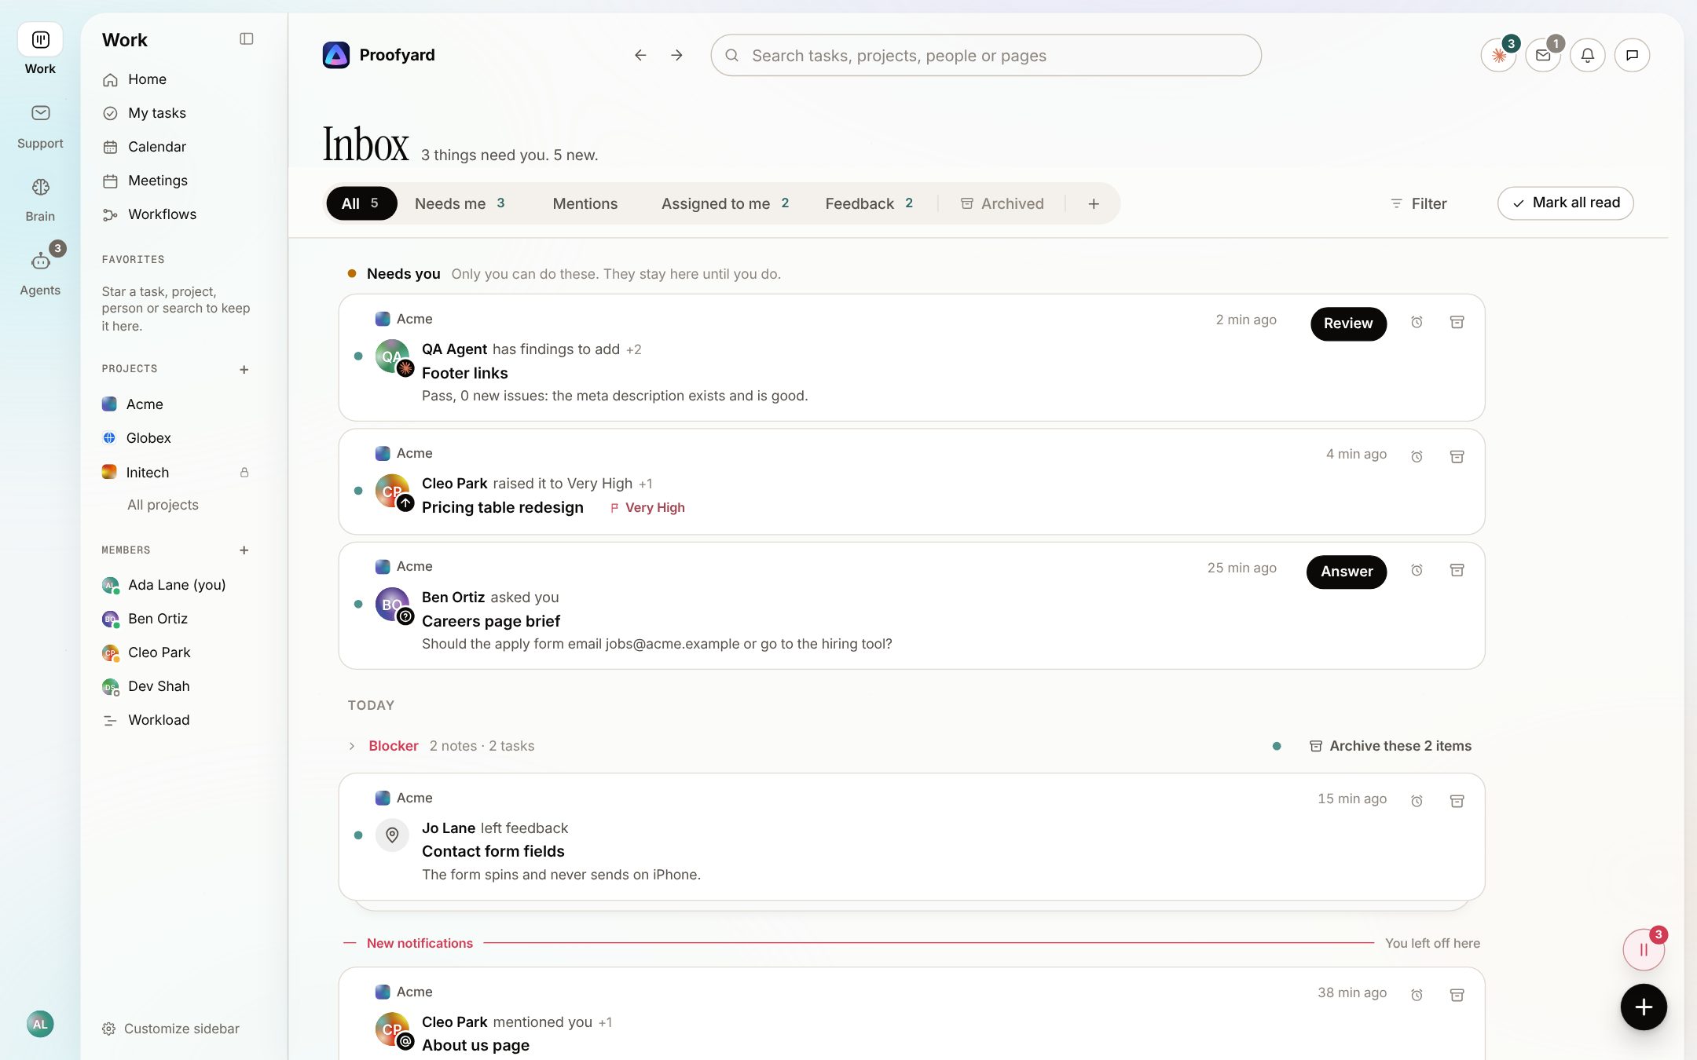Open the Support app in the rail
Image resolution: width=1697 pixels, height=1060 pixels.
pyautogui.click(x=40, y=126)
